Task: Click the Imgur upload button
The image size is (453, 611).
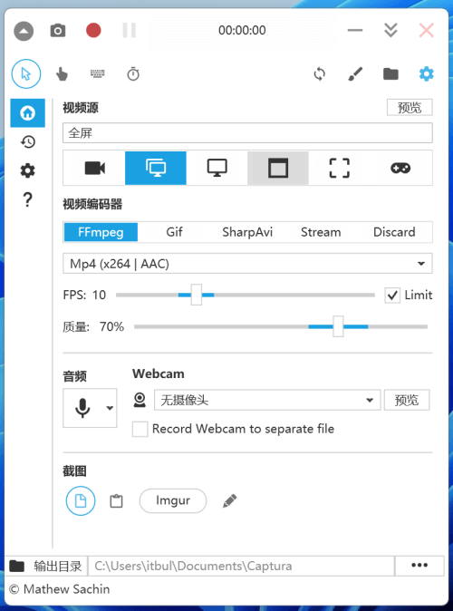Action: point(173,500)
